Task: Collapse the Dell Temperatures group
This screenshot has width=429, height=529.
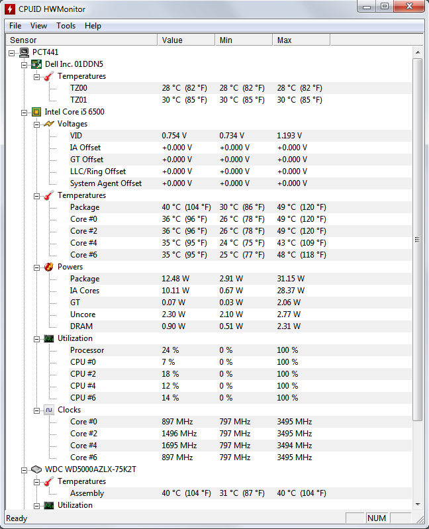Action: [x=37, y=77]
